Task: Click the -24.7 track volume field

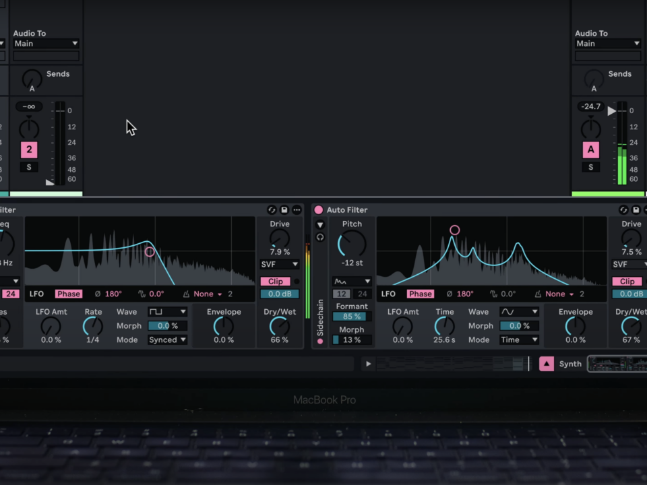Action: (591, 106)
